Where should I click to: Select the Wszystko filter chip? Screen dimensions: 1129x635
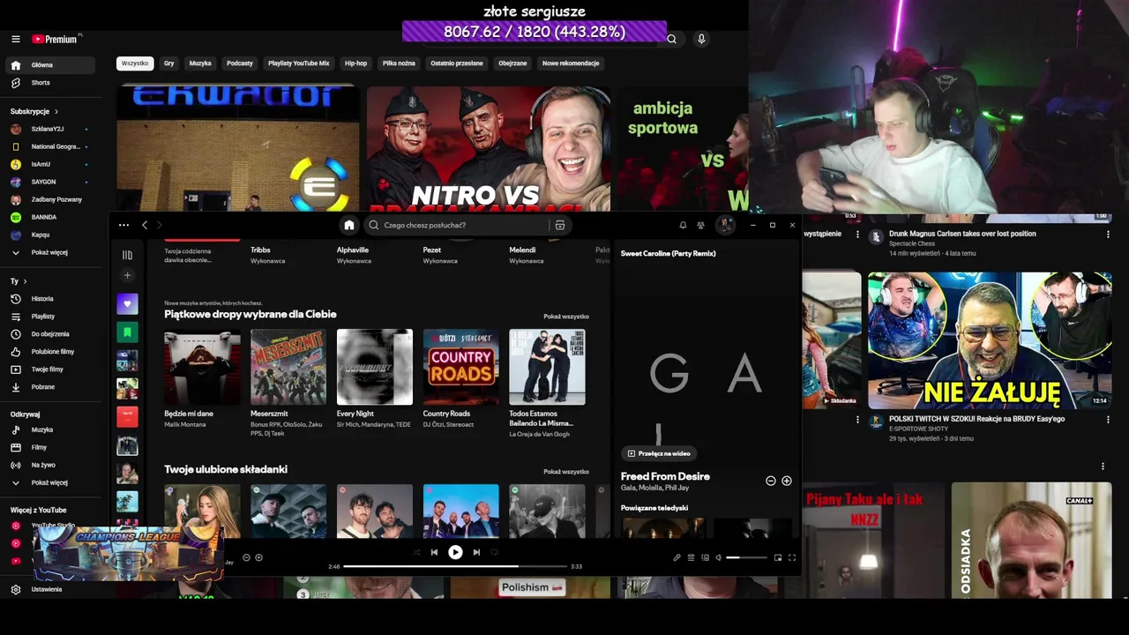135,63
